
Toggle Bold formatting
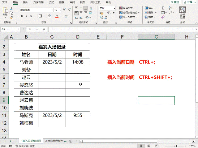[x=22, y=16]
